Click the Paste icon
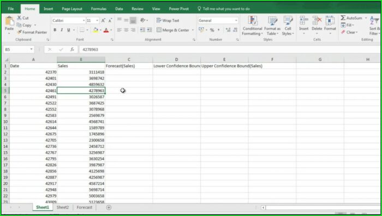 [x=9, y=21]
